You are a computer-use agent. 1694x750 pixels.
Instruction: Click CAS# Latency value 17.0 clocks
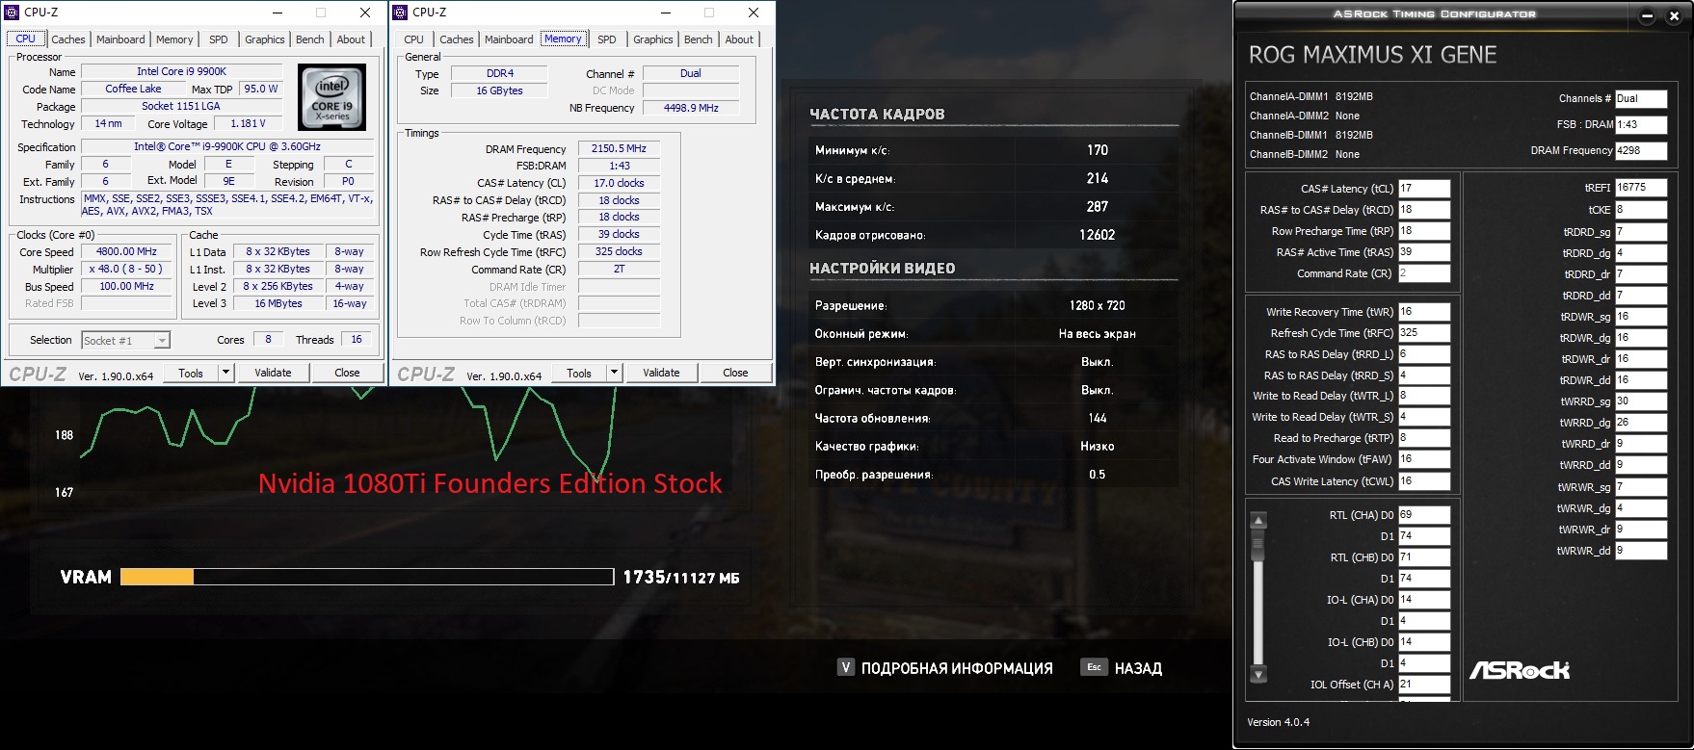coord(619,183)
